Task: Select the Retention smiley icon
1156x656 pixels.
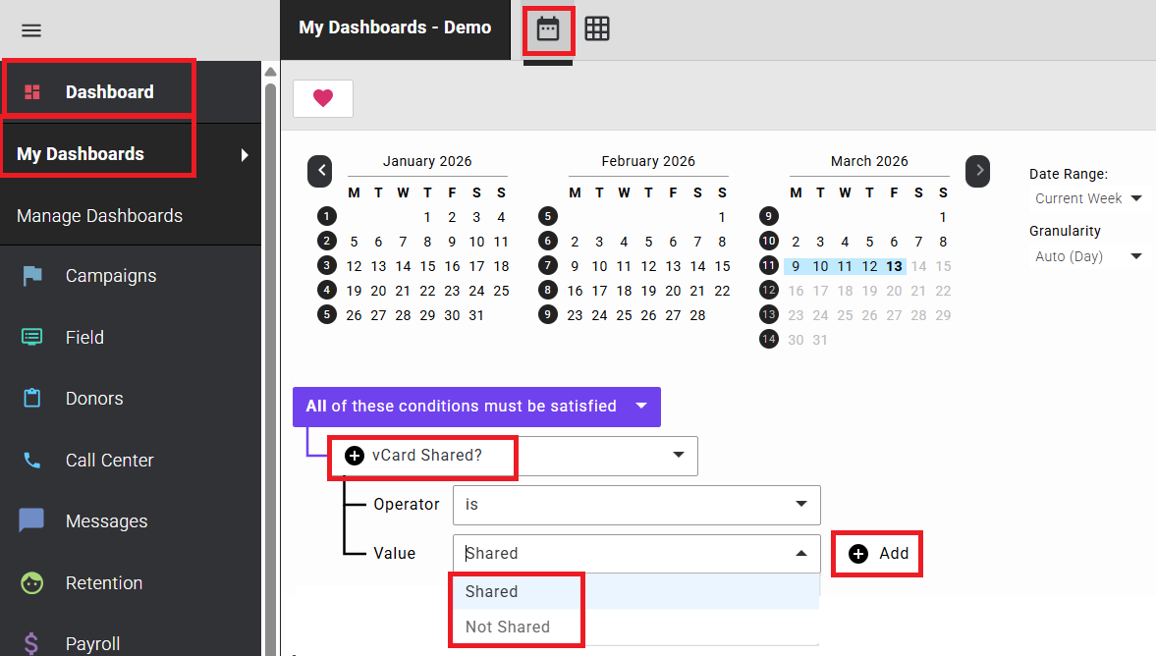Action: (31, 582)
